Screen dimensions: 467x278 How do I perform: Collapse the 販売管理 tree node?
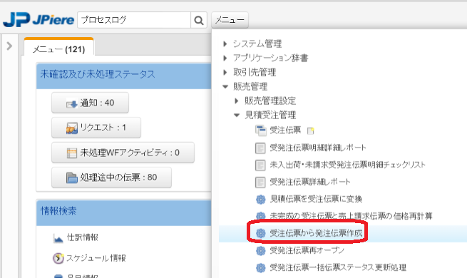[225, 87]
